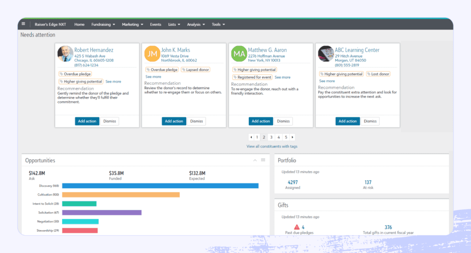Dismiss Robert Hernandez's card
Image resolution: width=471 pixels, height=253 pixels.
pyautogui.click(x=109, y=121)
